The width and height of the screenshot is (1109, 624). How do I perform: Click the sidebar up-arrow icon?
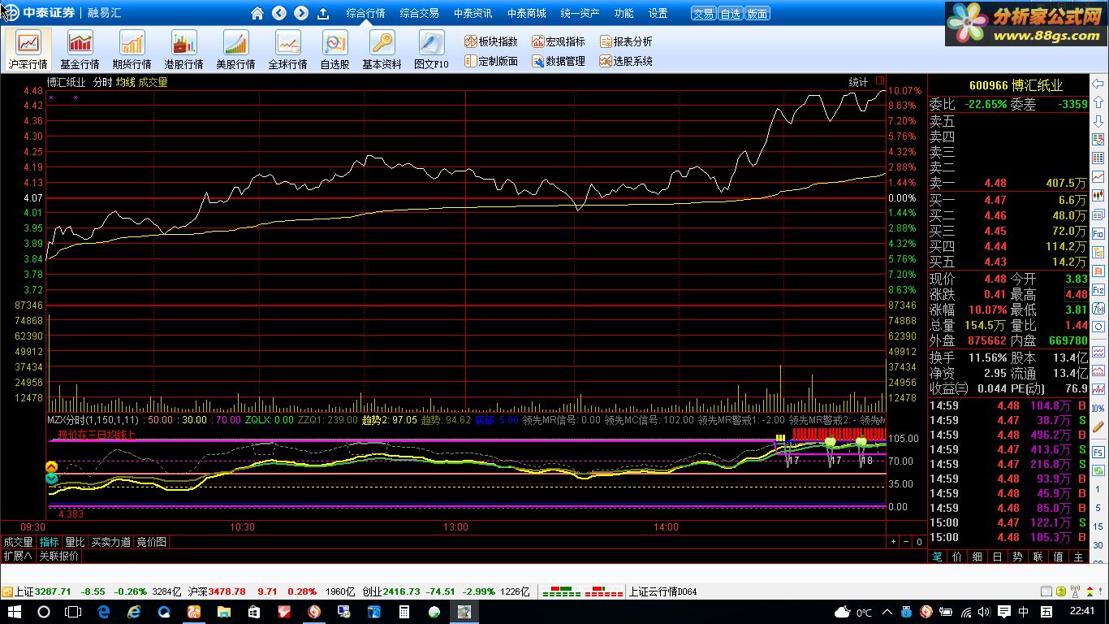click(x=1098, y=103)
